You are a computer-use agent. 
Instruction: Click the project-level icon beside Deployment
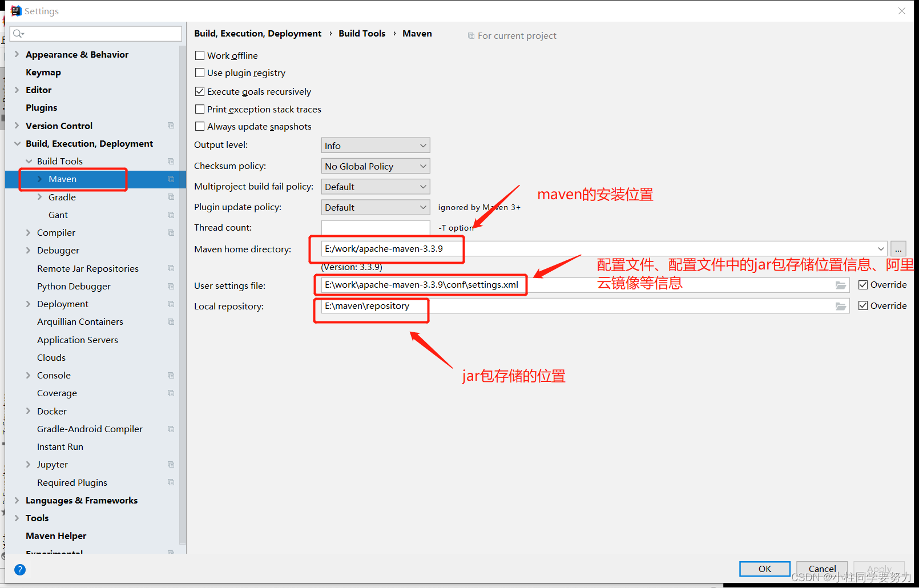tap(171, 304)
